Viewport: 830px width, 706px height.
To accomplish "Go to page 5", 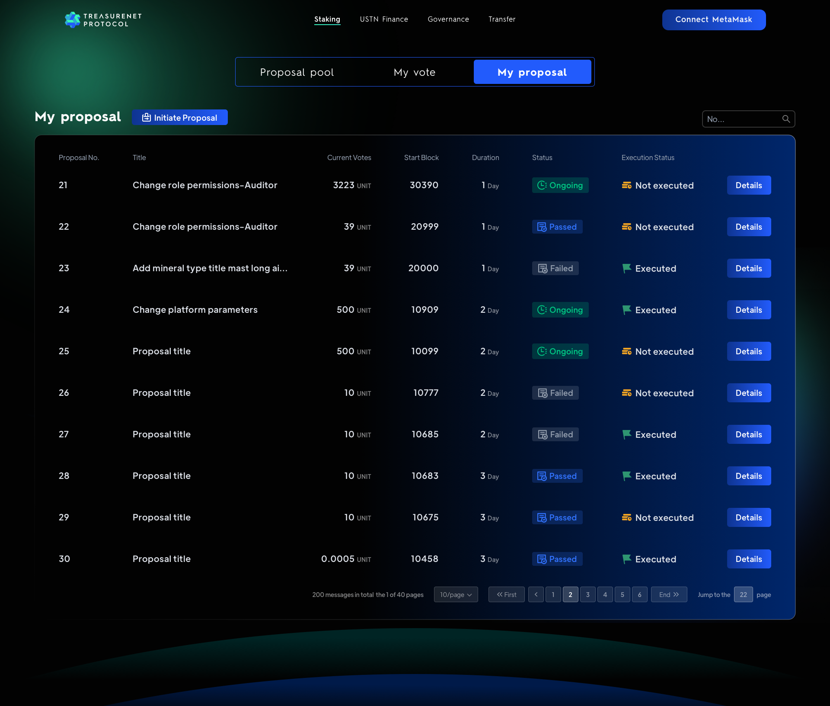I will pos(622,594).
